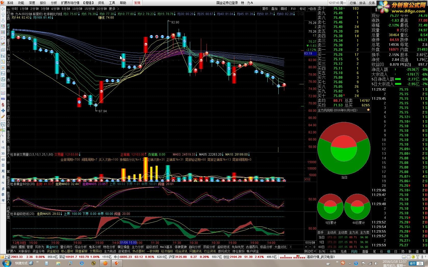Open 指标 indicator selector
The width and height of the screenshot is (428, 267).
[14, 247]
